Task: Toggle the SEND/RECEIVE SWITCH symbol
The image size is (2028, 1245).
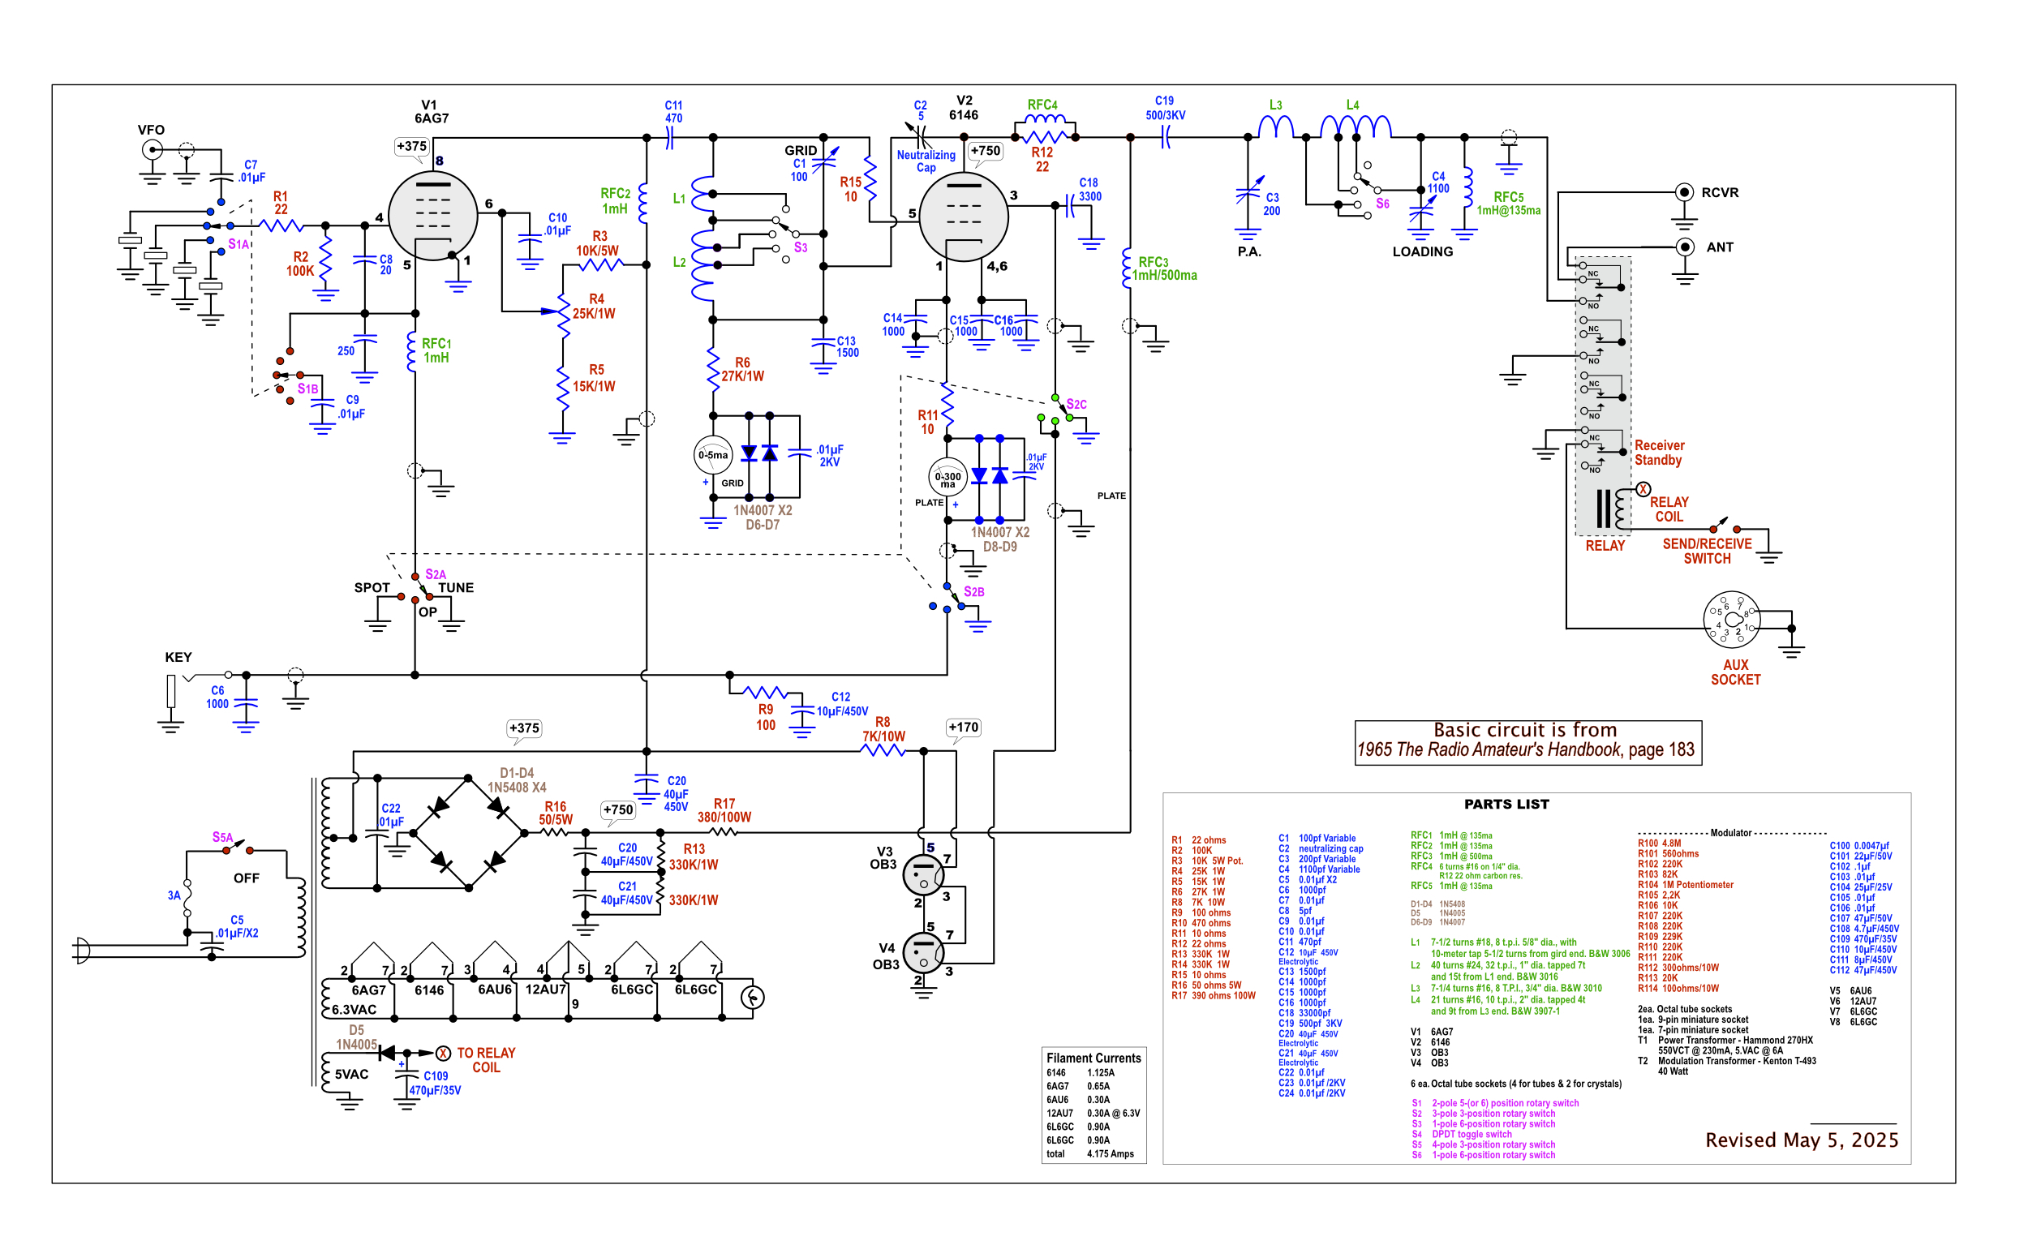Action: click(x=1724, y=526)
